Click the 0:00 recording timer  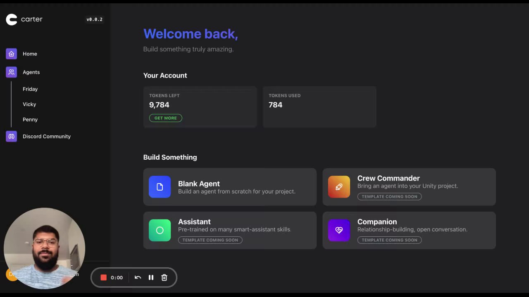tap(117, 278)
